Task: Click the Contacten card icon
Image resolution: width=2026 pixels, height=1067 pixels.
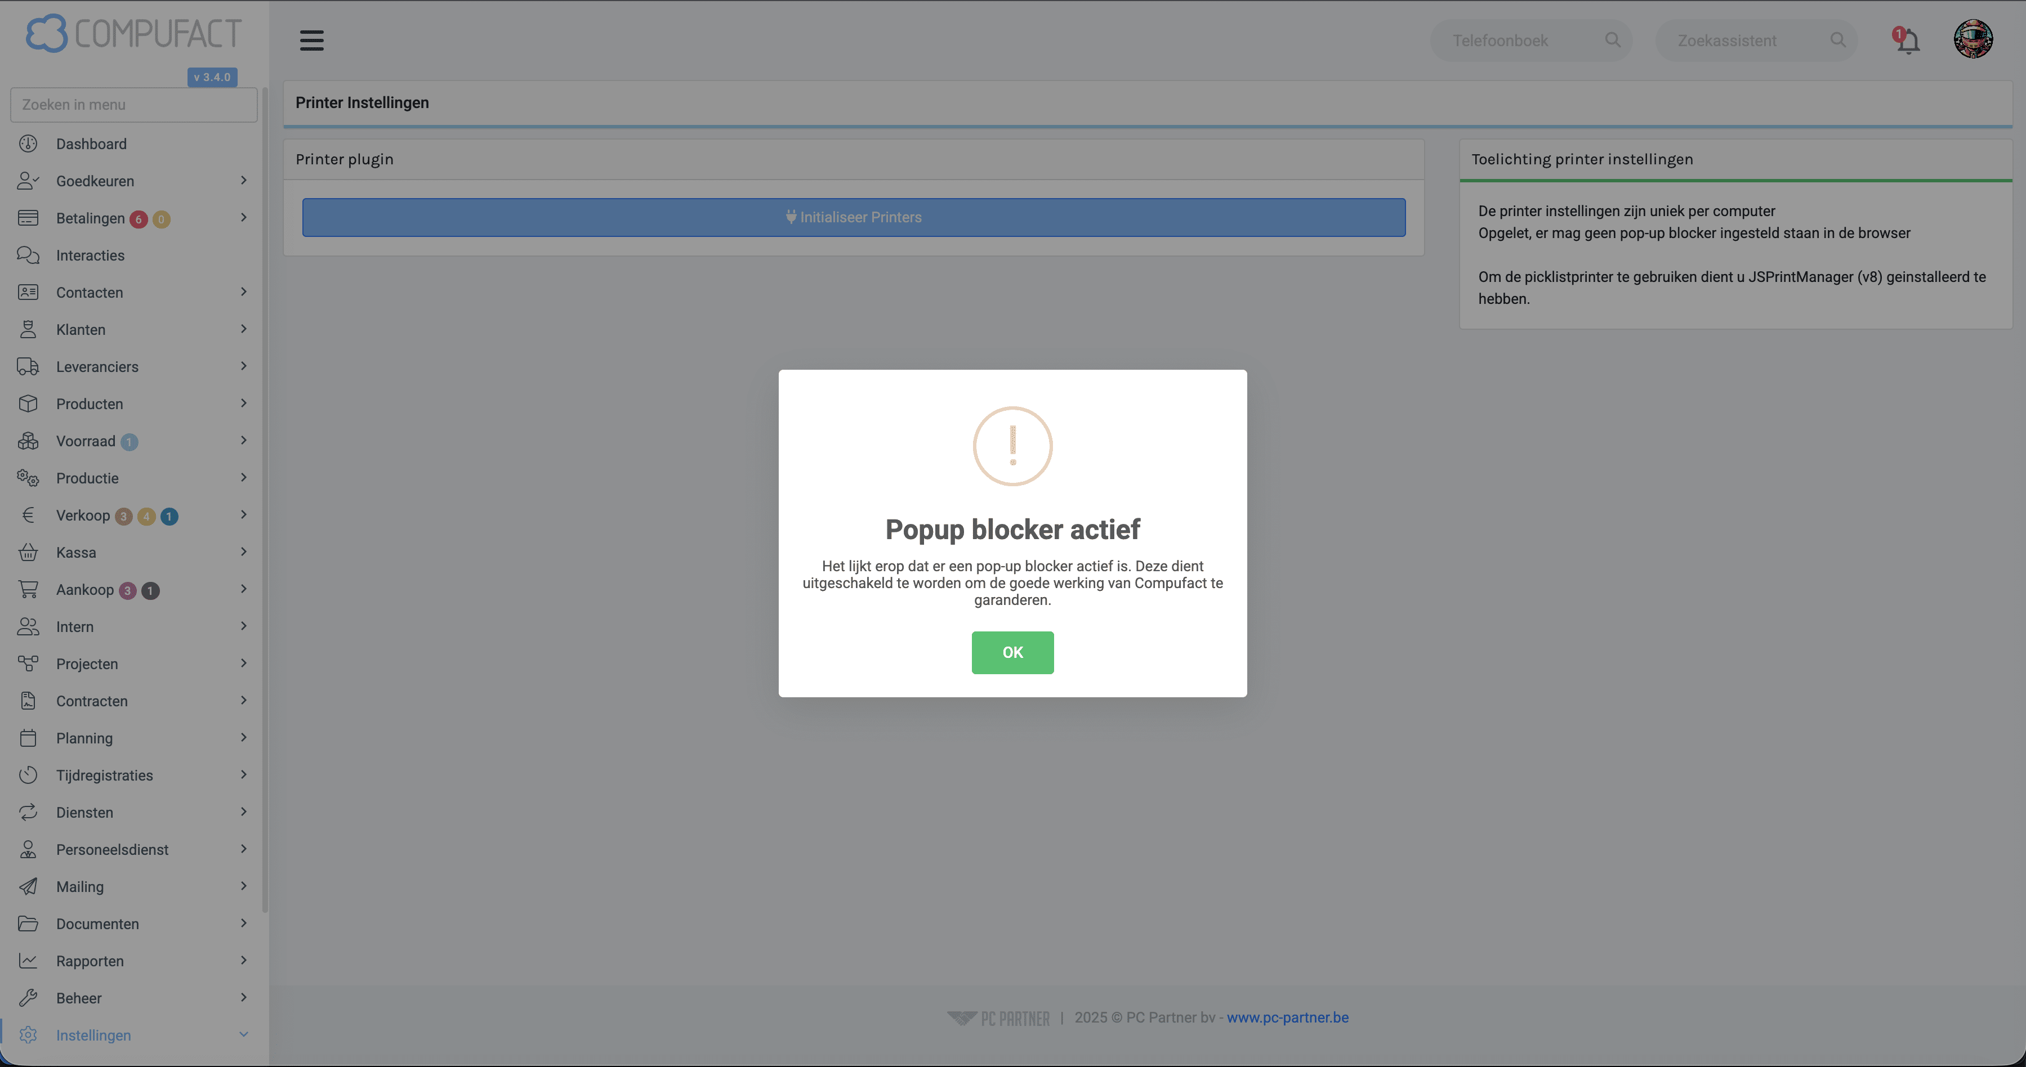Action: [28, 293]
